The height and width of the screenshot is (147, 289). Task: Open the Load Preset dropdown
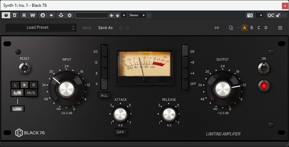point(41,27)
